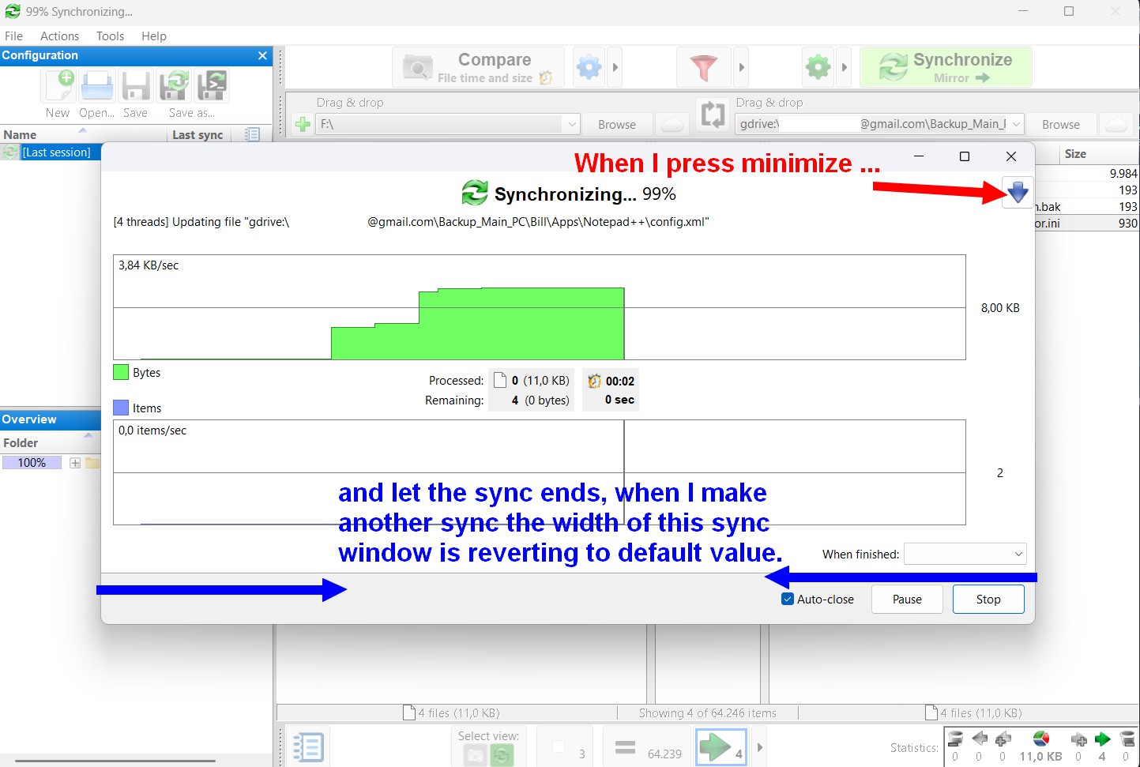Viewport: 1140px width, 767px height.
Task: Click the Pause button
Action: (907, 599)
